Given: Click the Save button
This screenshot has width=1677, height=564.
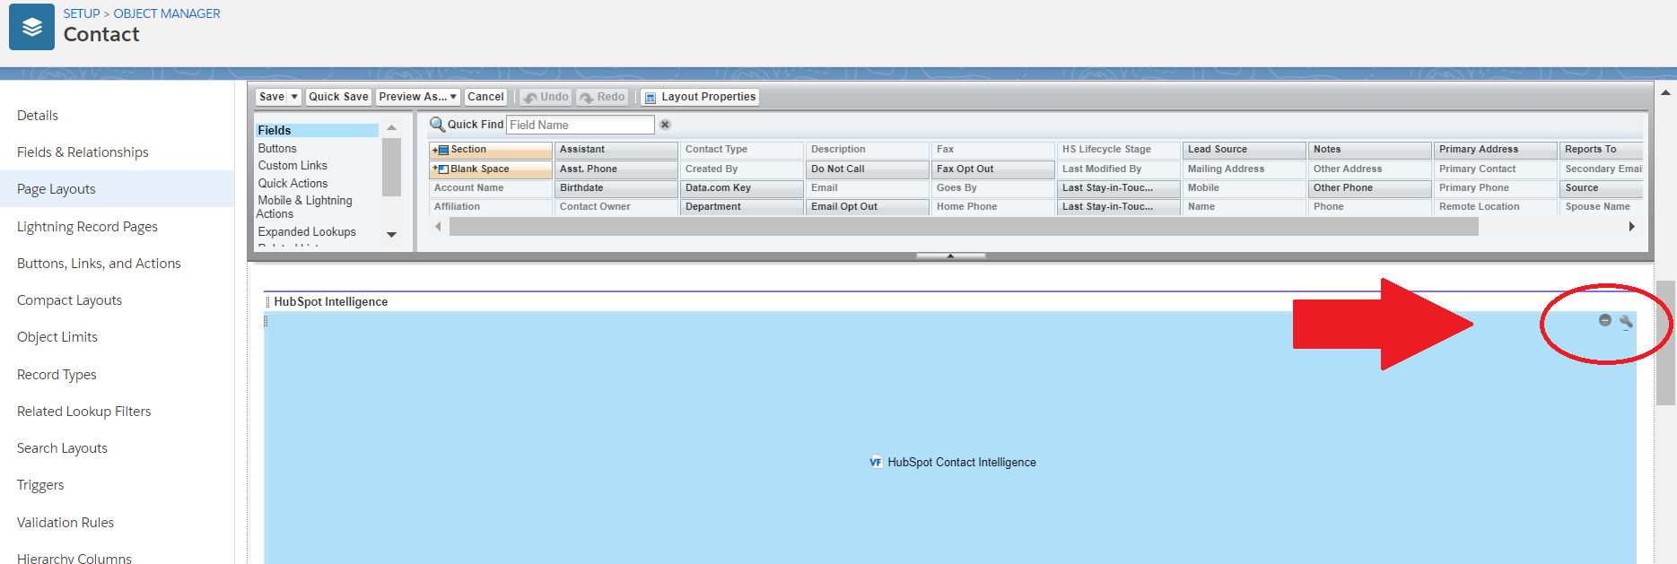Looking at the screenshot, I should tap(272, 97).
